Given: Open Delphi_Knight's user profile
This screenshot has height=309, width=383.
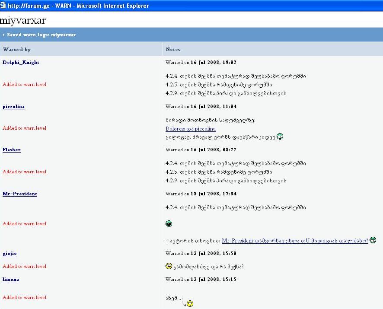Looking at the screenshot, I should tap(21, 62).
